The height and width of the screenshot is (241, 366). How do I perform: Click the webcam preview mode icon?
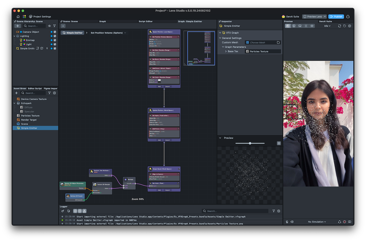point(294,26)
